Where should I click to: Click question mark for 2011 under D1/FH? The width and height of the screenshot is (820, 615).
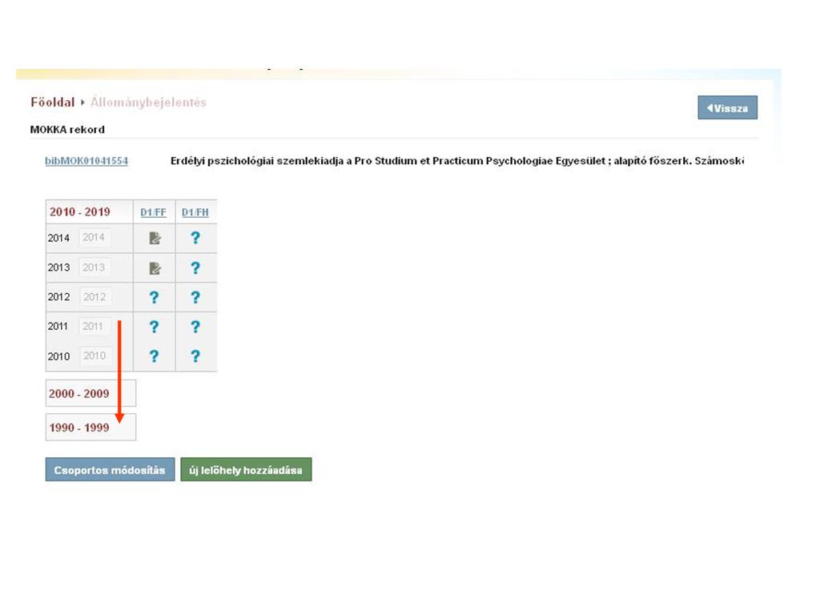coord(195,327)
